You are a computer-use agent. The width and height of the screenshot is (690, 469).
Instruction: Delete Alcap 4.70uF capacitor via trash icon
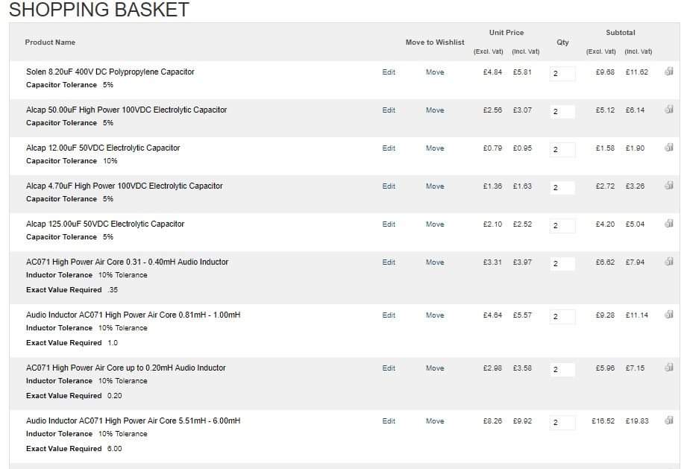(669, 185)
